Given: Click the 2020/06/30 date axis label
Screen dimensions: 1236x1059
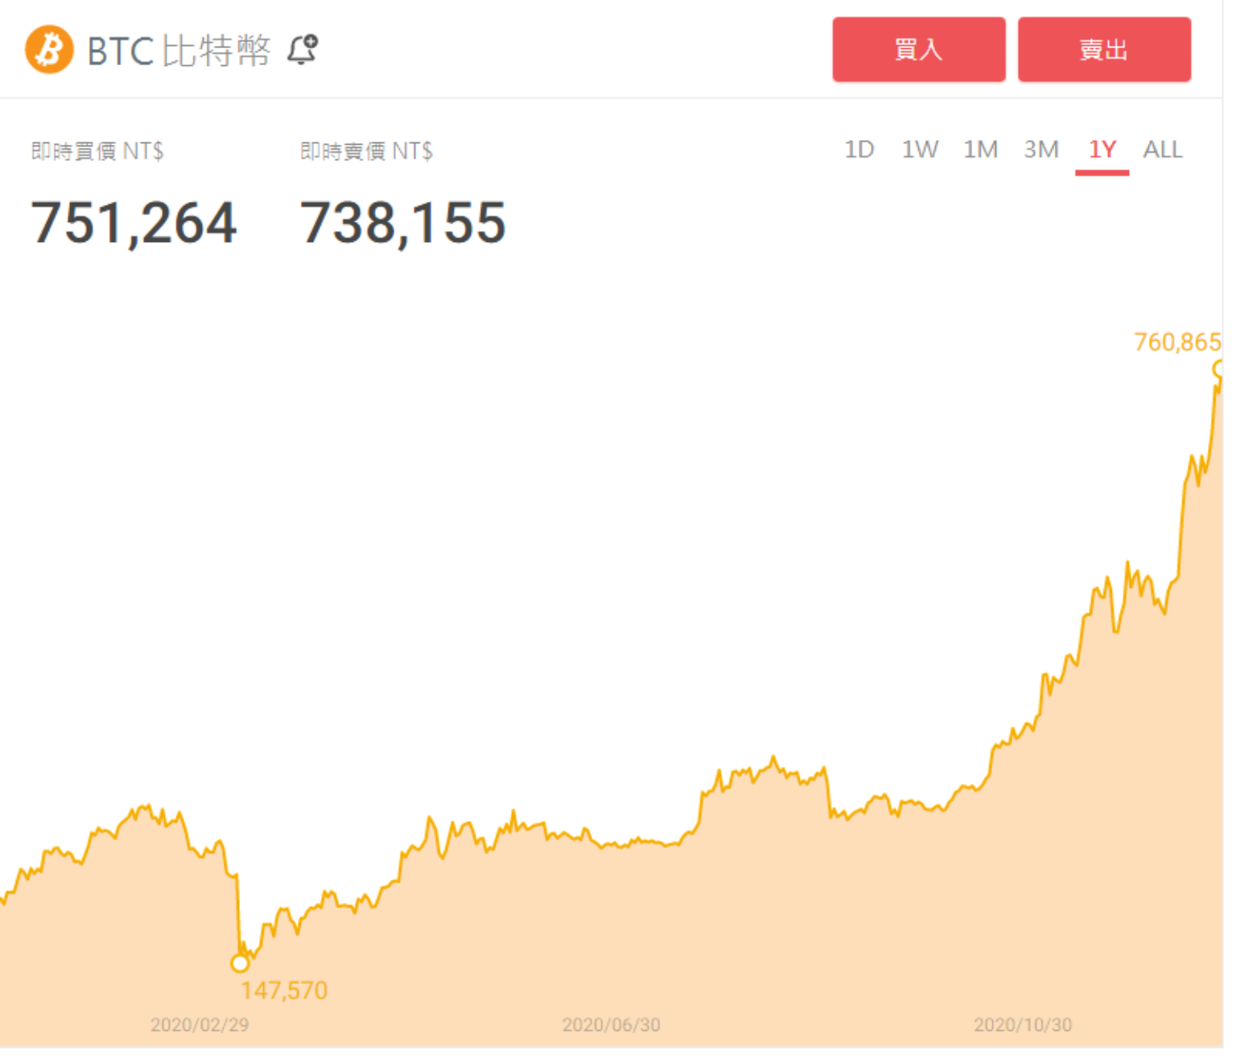Looking at the screenshot, I should (611, 1025).
